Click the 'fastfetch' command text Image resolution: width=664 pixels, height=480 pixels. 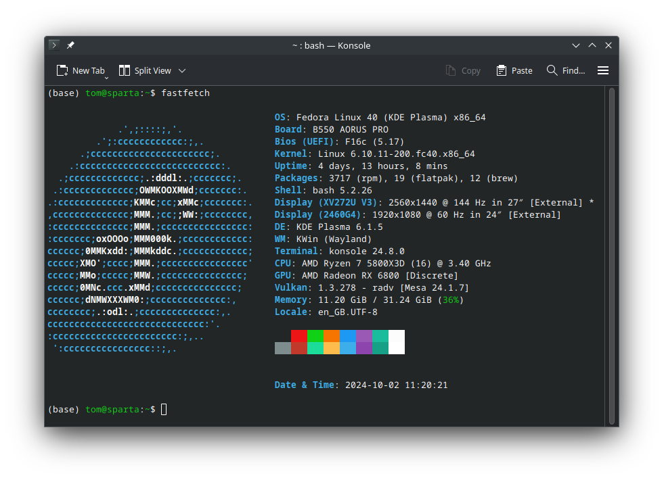(185, 93)
